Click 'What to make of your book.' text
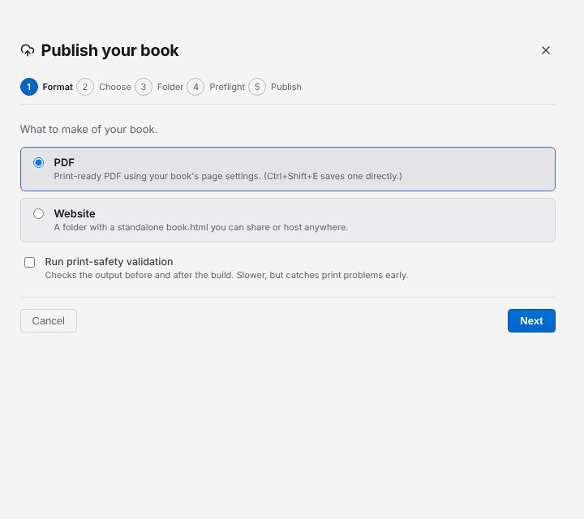The image size is (584, 519). point(88,129)
